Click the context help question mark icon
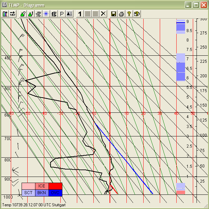Image resolution: width=209 pixels, height=209 pixels. click(x=137, y=14)
